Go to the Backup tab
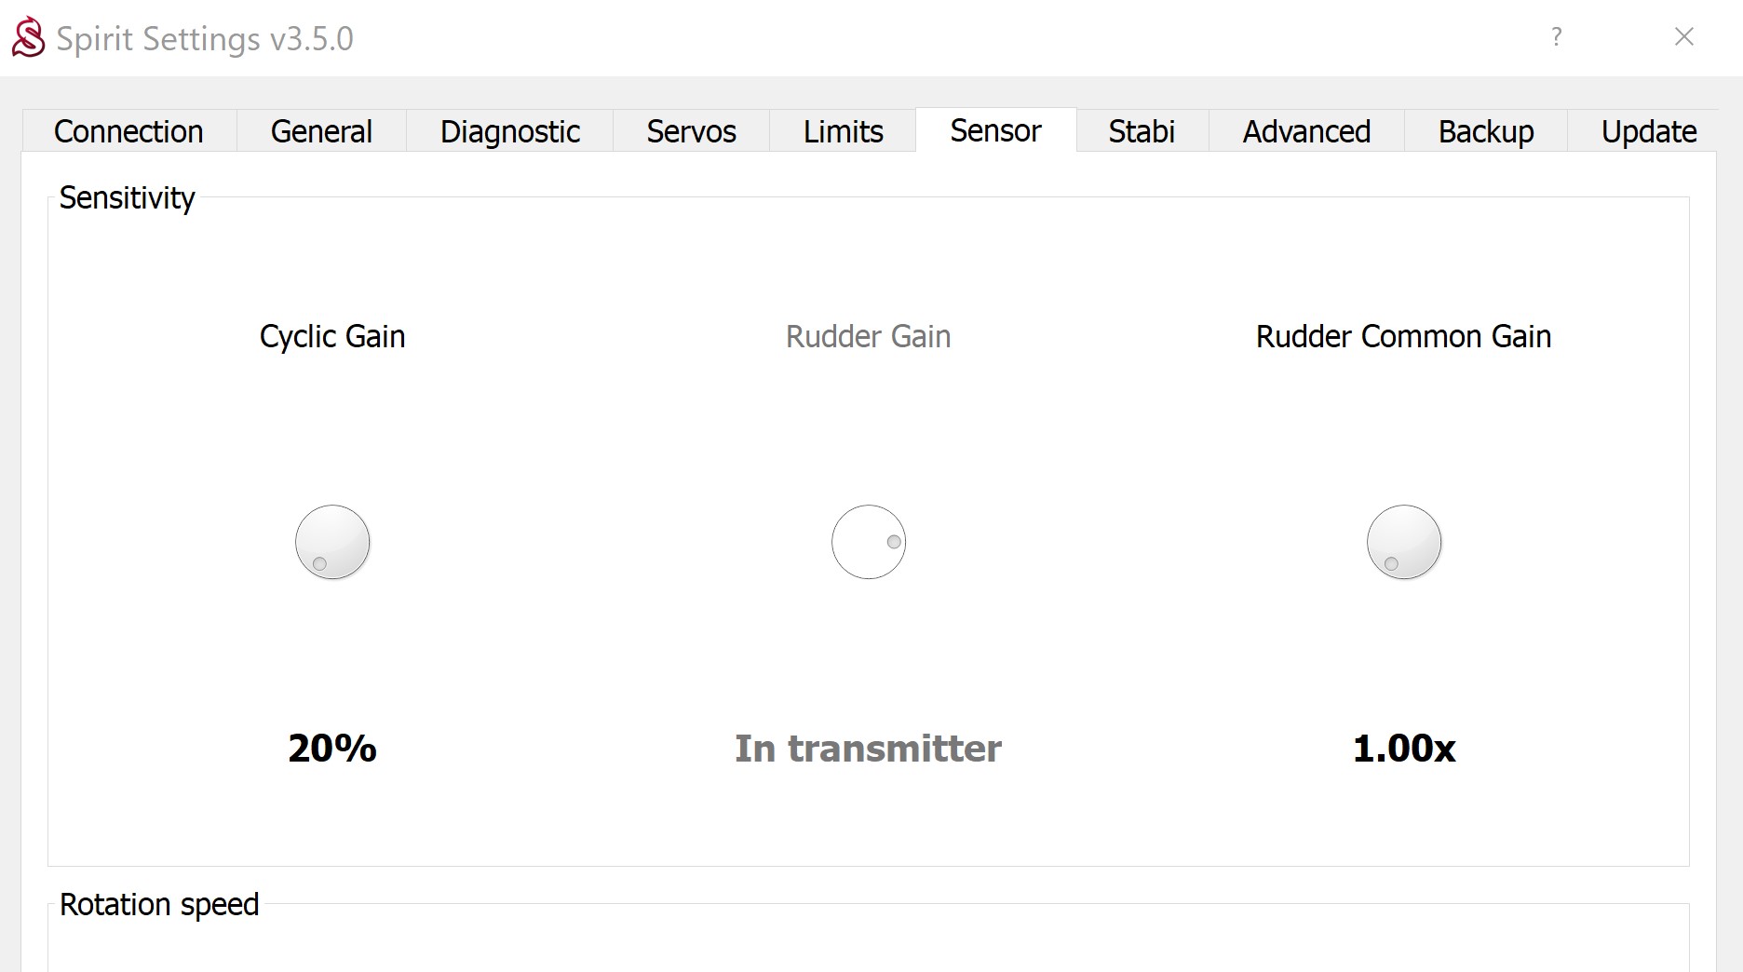This screenshot has height=972, width=1743. point(1486,131)
